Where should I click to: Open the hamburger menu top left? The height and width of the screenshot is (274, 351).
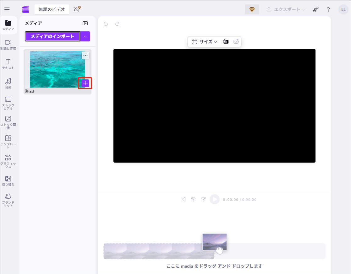7,9
